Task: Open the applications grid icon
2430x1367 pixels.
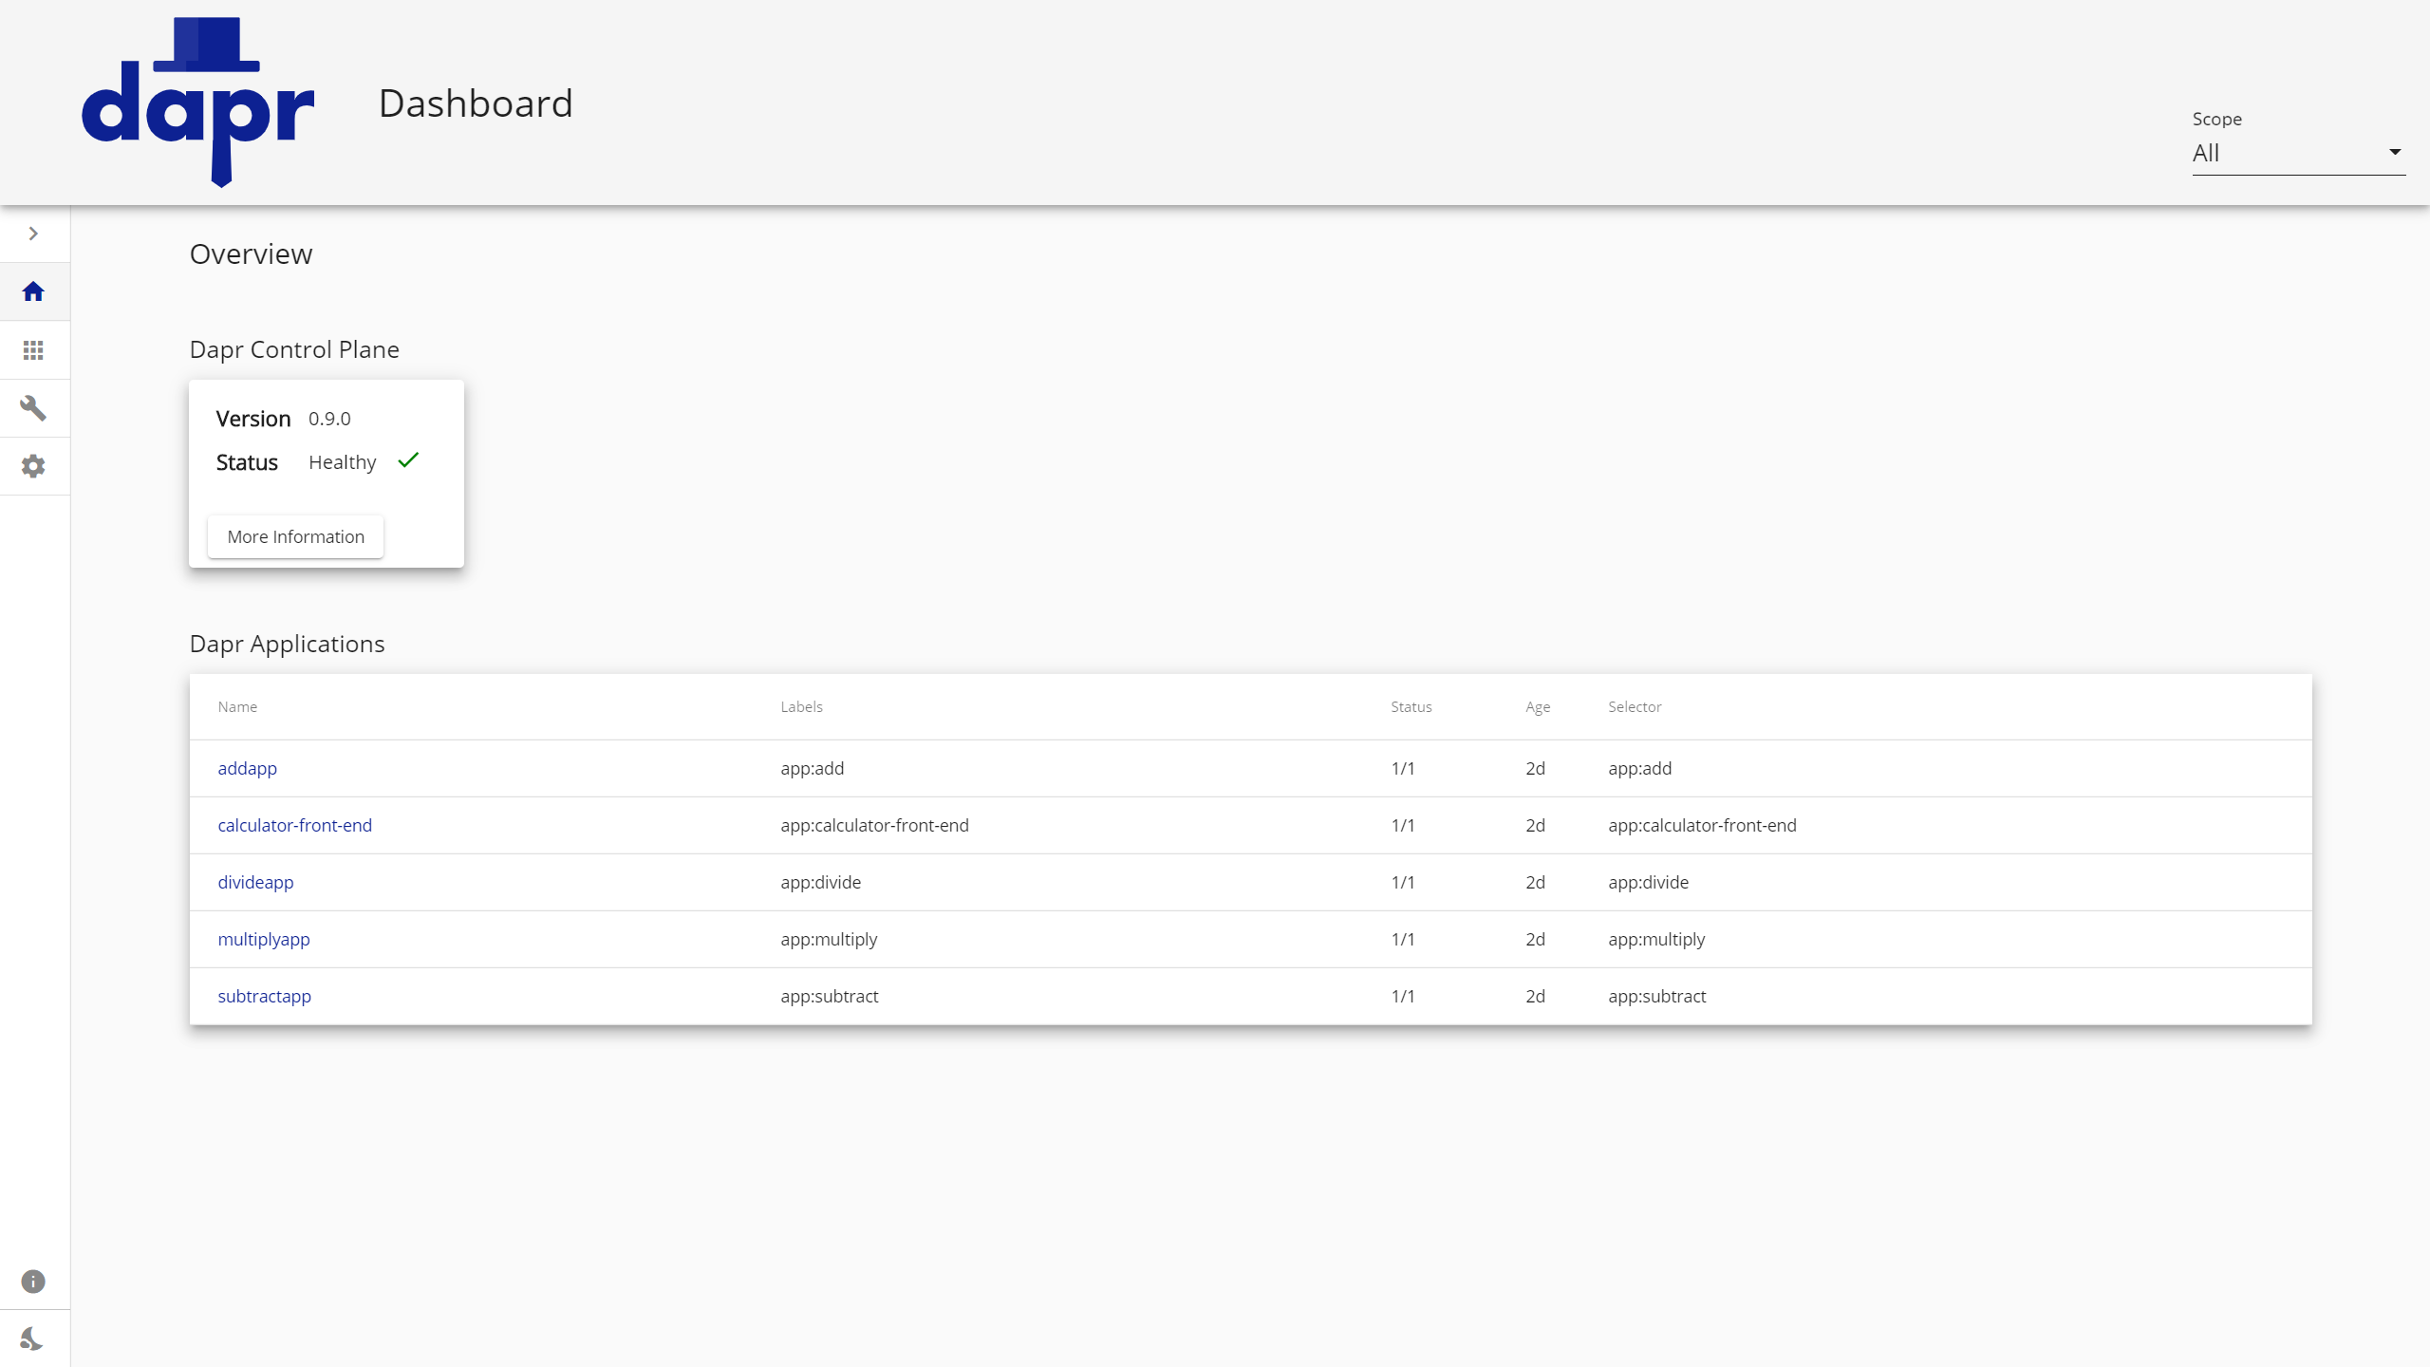Action: (x=33, y=350)
